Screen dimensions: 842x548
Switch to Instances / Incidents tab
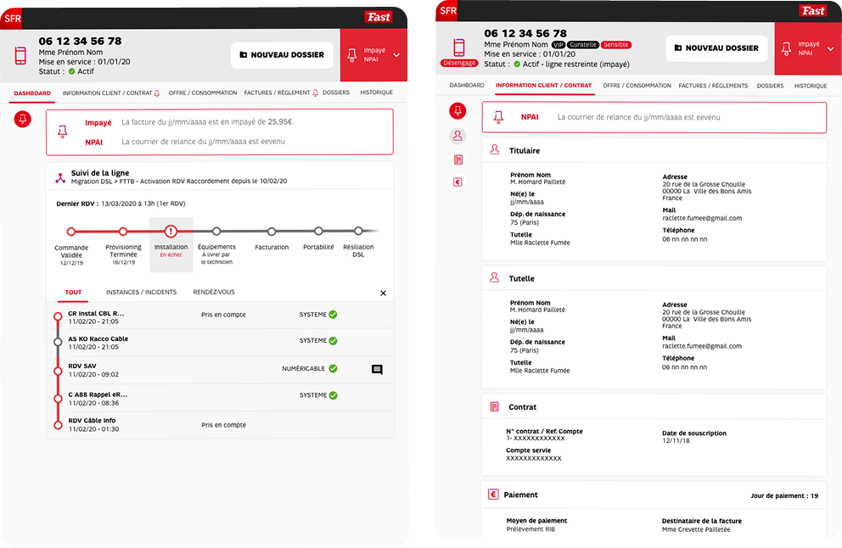click(x=141, y=293)
